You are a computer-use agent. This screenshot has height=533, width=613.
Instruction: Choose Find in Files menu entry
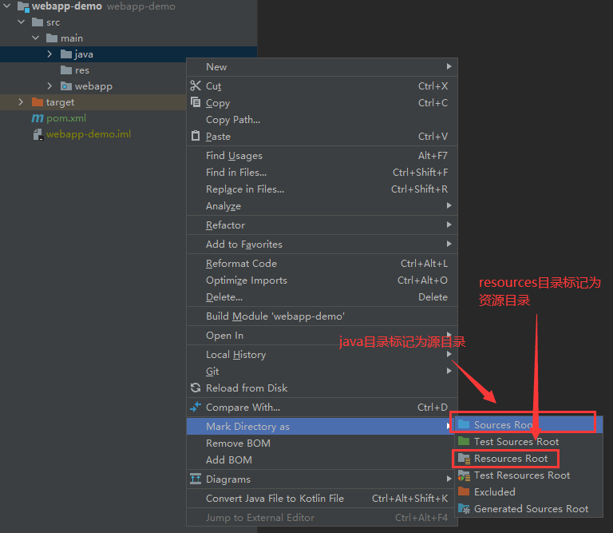point(322,172)
